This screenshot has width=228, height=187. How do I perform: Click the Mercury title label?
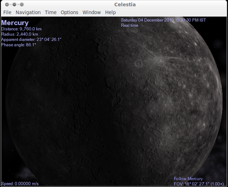tap(15, 23)
